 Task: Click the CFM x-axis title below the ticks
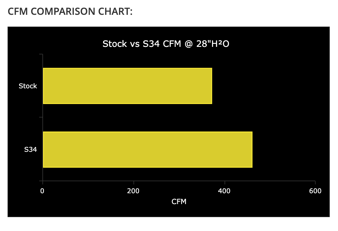[x=179, y=202]
